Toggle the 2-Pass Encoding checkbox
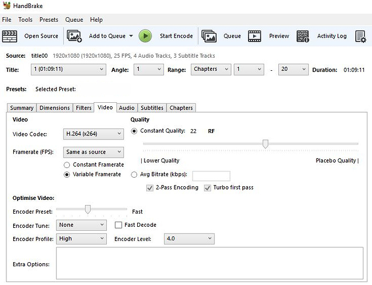This screenshot has height=285, width=372. click(150, 188)
